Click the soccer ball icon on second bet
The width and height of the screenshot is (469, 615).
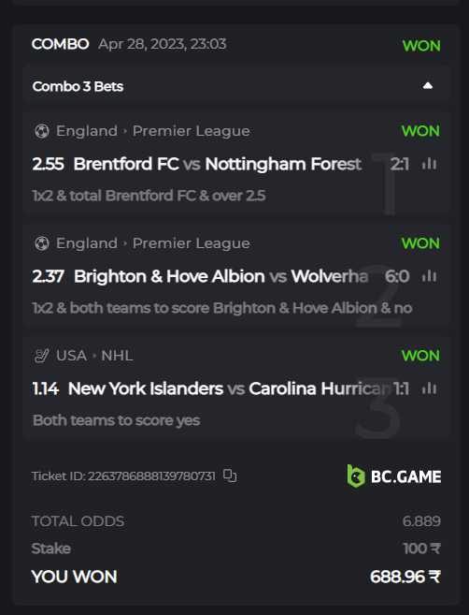click(x=42, y=243)
